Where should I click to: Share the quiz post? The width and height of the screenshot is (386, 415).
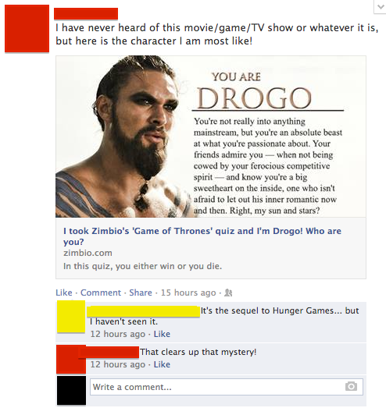tap(141, 293)
